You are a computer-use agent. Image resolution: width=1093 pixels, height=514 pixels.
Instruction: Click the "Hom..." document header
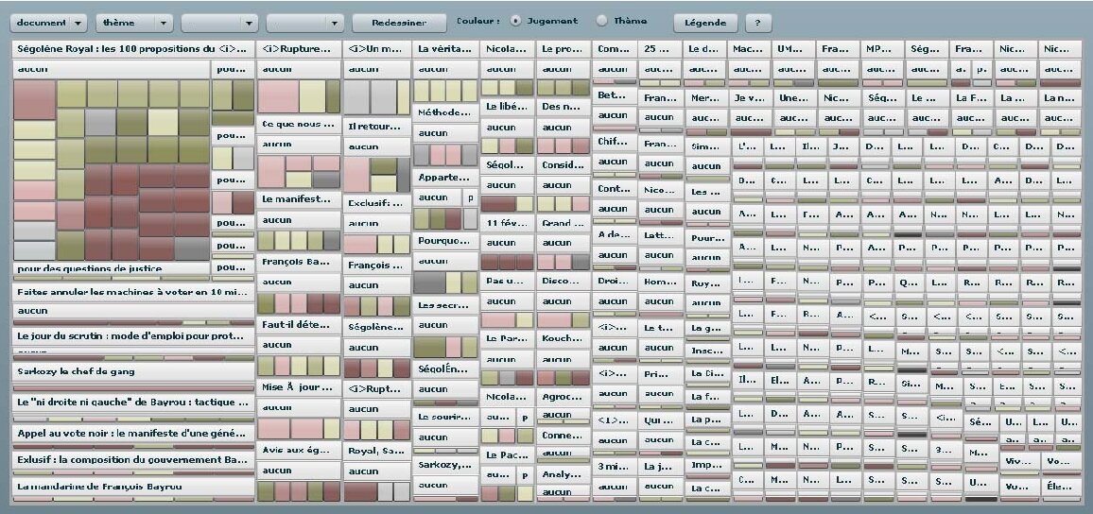click(660, 283)
